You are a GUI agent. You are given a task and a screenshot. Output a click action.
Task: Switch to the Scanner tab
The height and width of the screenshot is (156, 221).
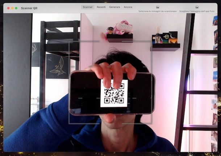[x=88, y=7]
